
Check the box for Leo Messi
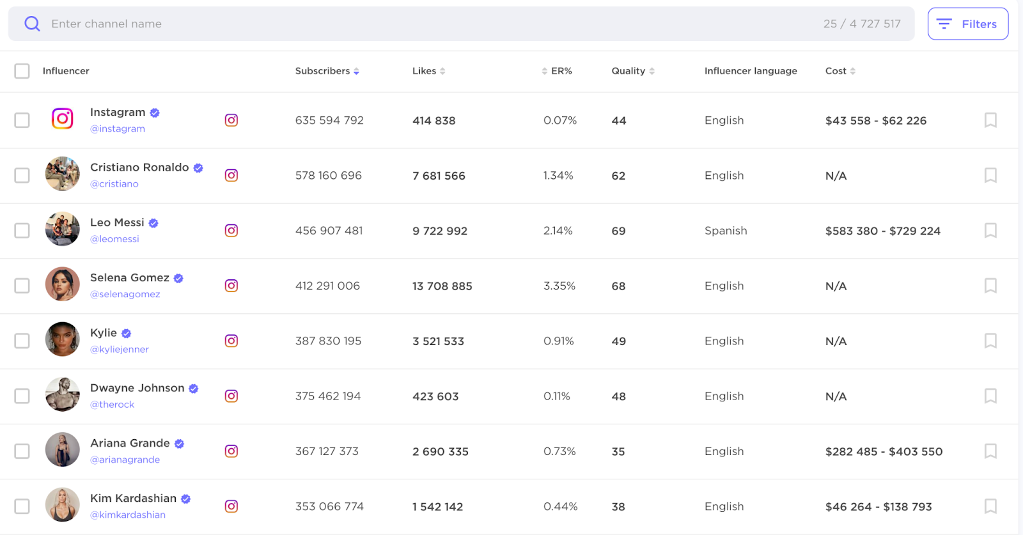pyautogui.click(x=22, y=231)
